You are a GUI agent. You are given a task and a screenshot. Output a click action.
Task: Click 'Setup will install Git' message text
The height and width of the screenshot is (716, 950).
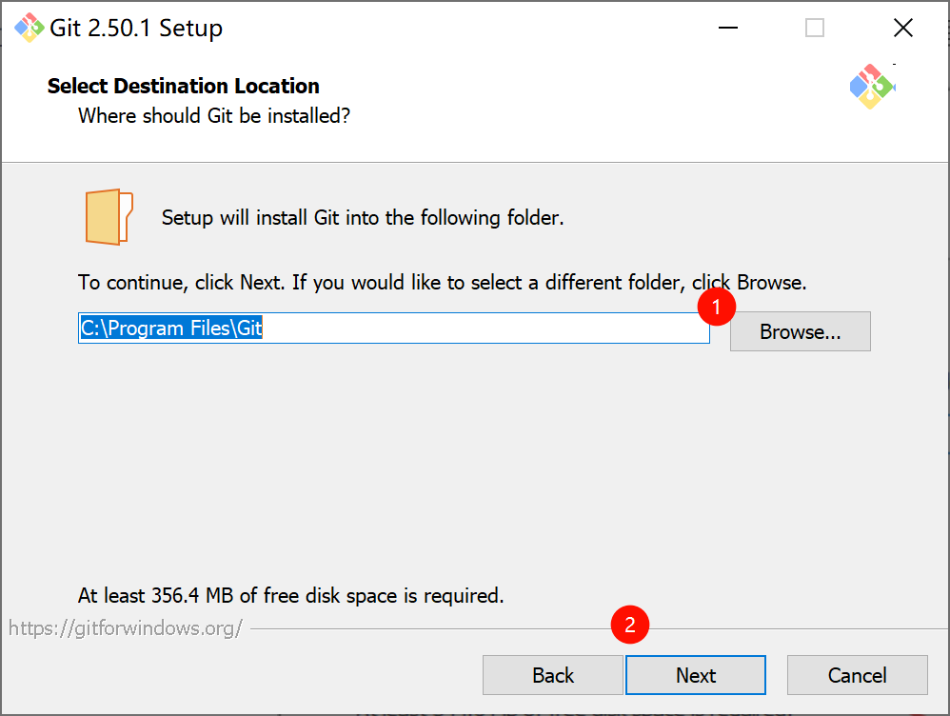coord(363,218)
